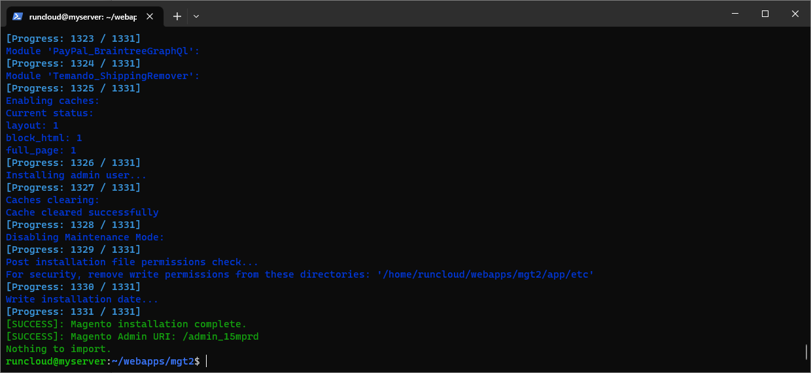Image resolution: width=811 pixels, height=373 pixels.
Task: Click the PowerShell icon on the terminal tab
Action: coord(18,16)
